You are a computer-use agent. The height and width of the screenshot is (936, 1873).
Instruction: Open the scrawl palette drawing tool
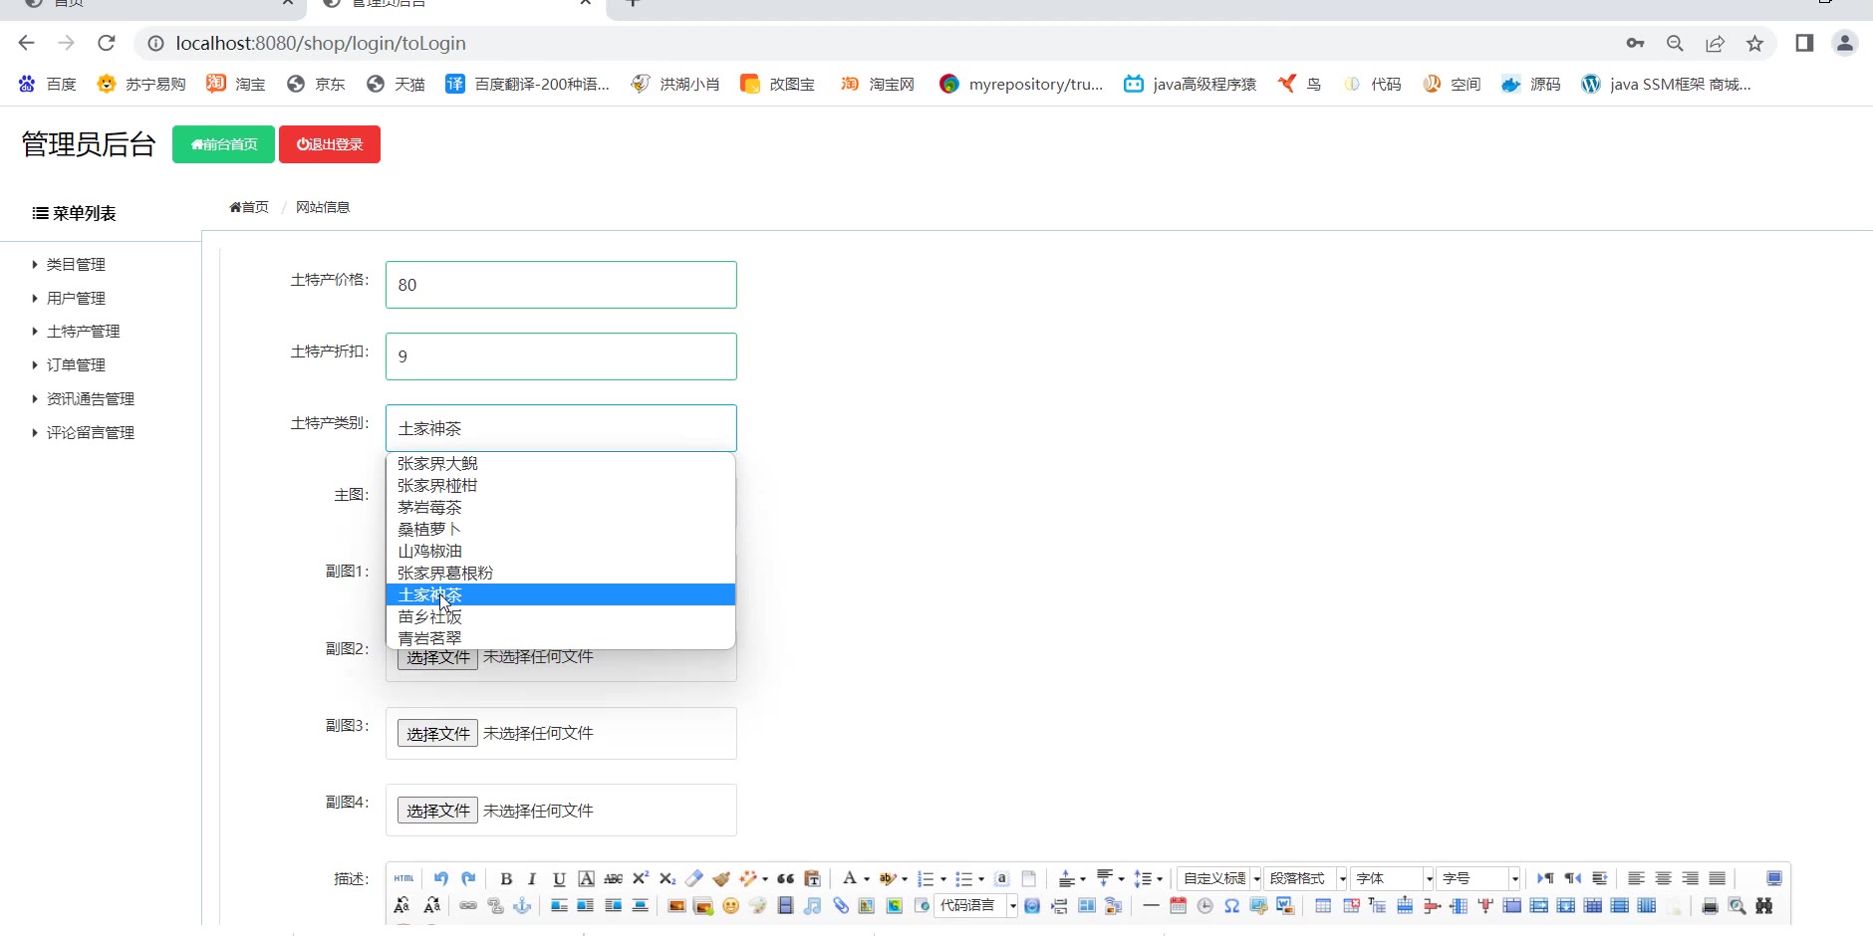click(758, 906)
